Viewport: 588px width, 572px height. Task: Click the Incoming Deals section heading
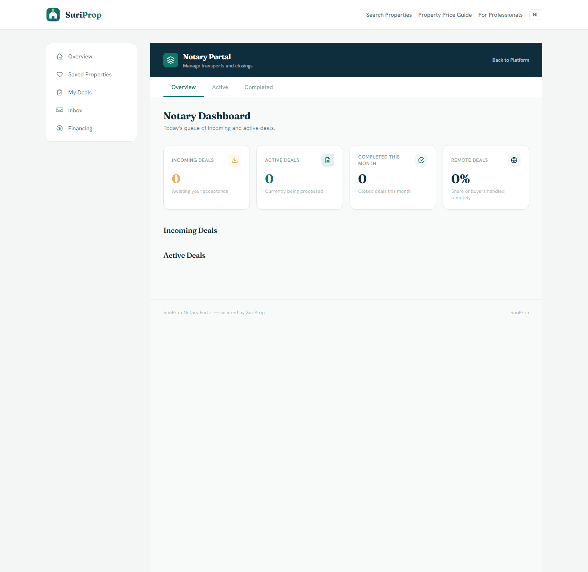pyautogui.click(x=190, y=230)
